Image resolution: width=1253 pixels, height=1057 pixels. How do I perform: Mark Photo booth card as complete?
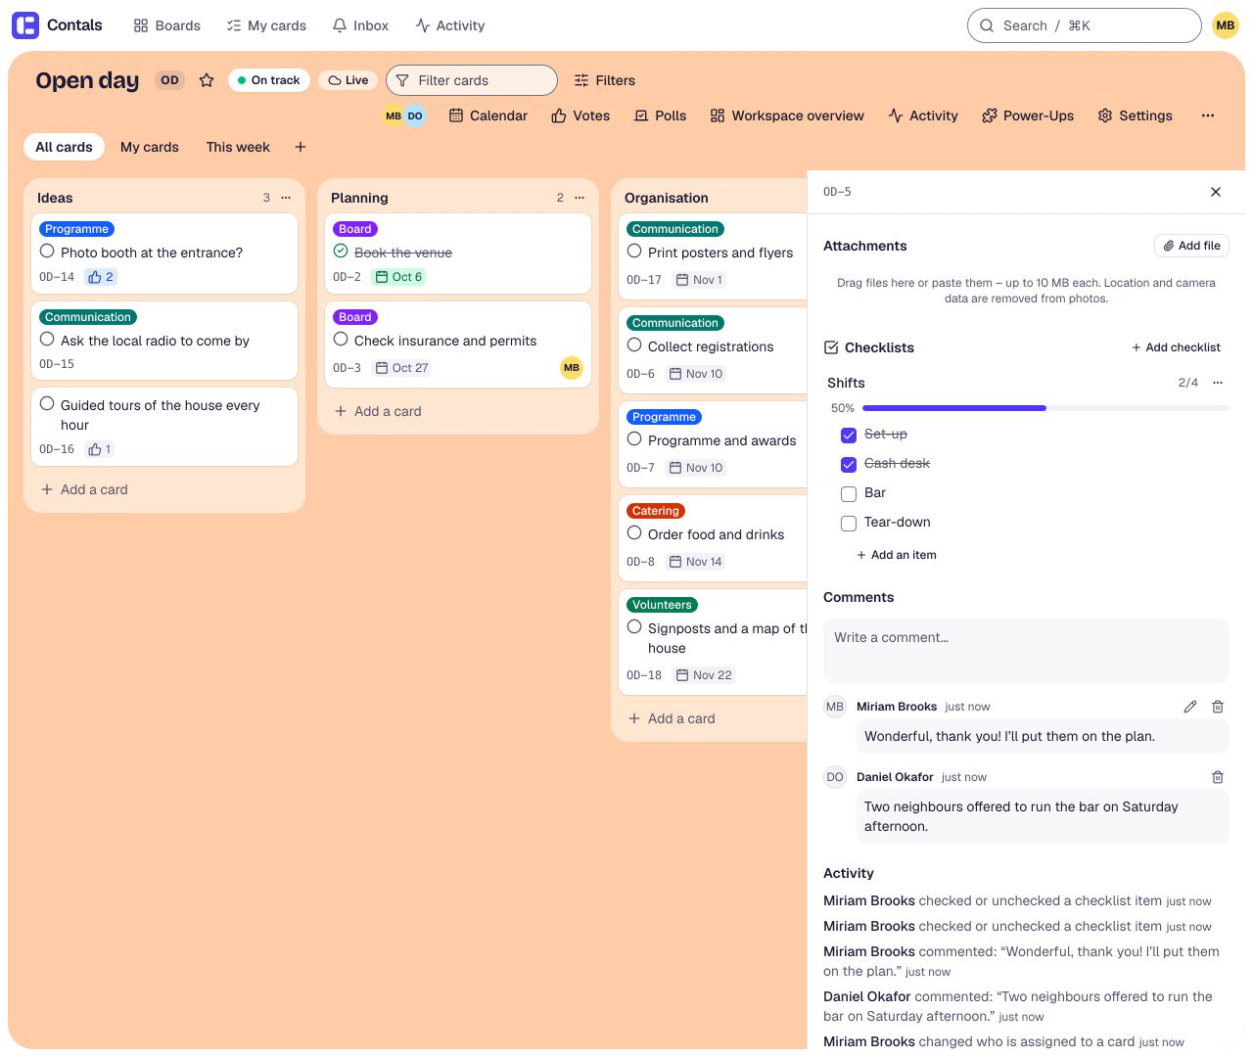[47, 252]
